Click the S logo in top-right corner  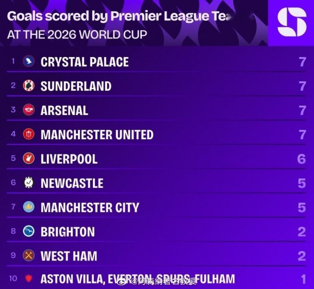[292, 22]
